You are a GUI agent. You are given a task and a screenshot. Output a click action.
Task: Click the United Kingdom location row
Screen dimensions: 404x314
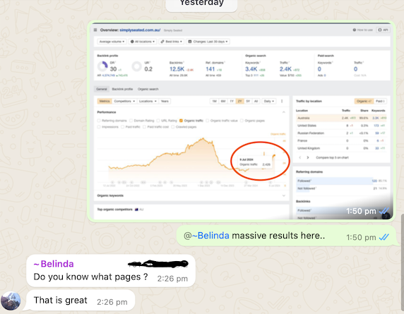[x=341, y=148]
